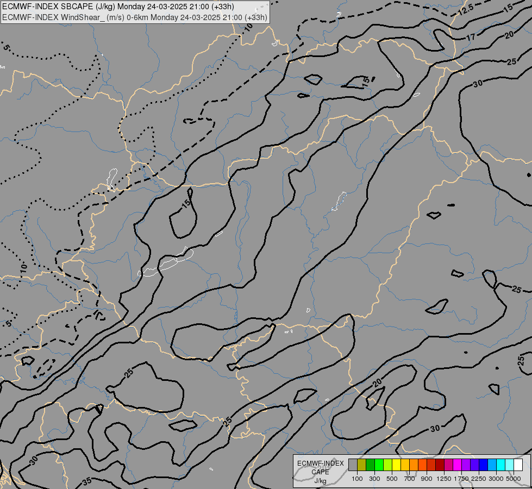Pick the sky blue swatch left of the 3000 tick
The image size is (532, 489).
(492, 465)
